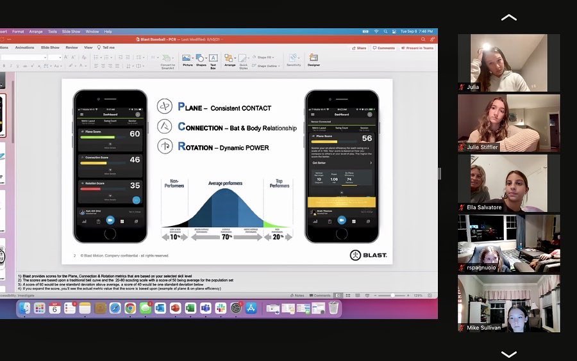Image resolution: width=577 pixels, height=361 pixels.
Task: Open the Trash in the Dock
Action: (333, 308)
